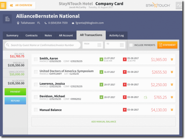The image size is (185, 139).
Task: Open the FROM date picker
Action: coord(93,45)
